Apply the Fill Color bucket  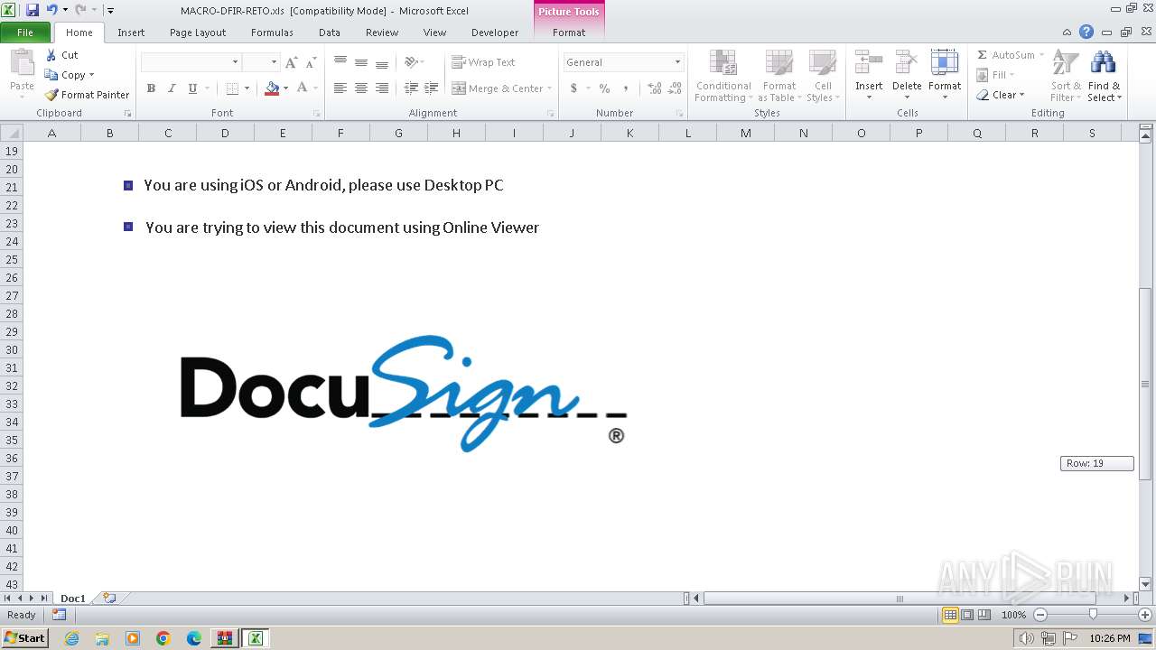point(272,88)
